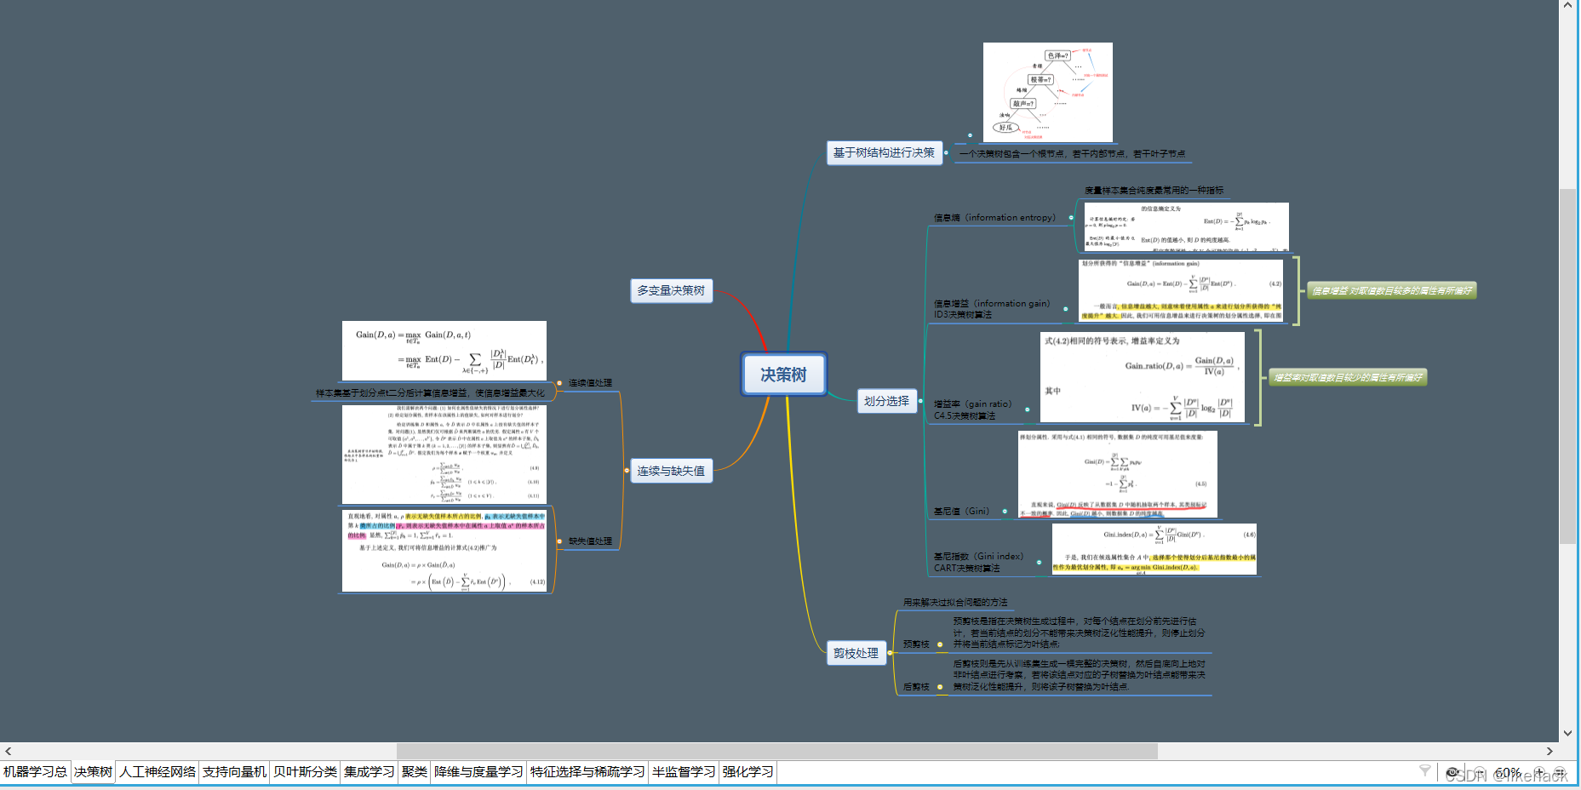Click the green 信息增益 preference summary label
This screenshot has height=790, width=1581.
[x=1391, y=291]
